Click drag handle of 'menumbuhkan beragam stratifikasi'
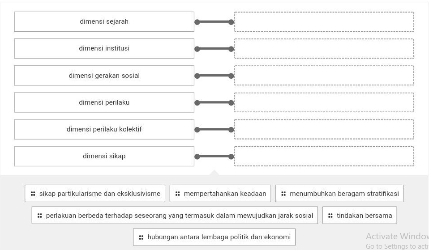The width and height of the screenshot is (429, 250). point(283,194)
